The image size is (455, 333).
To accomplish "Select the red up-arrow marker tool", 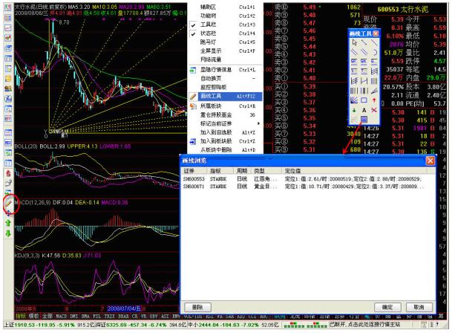I will tap(374, 100).
